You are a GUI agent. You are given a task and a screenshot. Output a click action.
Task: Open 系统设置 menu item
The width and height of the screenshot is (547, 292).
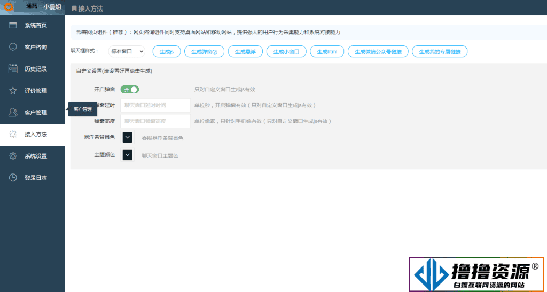click(32, 156)
